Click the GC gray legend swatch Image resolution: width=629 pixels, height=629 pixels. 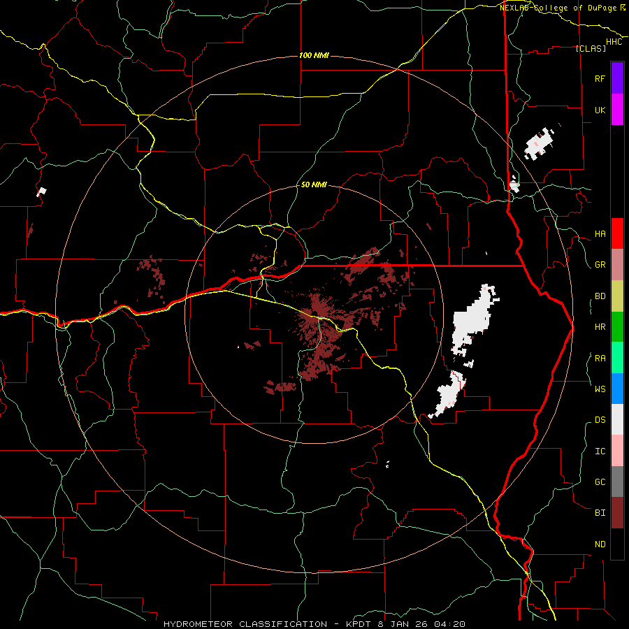(617, 482)
